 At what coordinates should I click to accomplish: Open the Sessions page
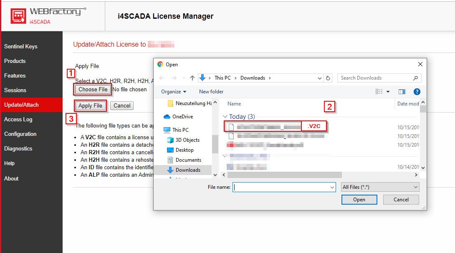15,90
